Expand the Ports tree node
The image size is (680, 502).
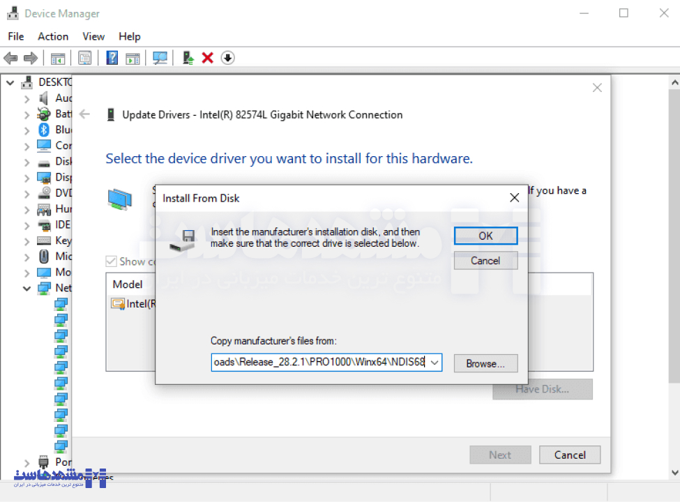[27, 462]
